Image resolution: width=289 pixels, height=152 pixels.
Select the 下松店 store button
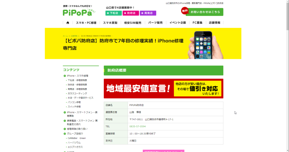point(113,13)
